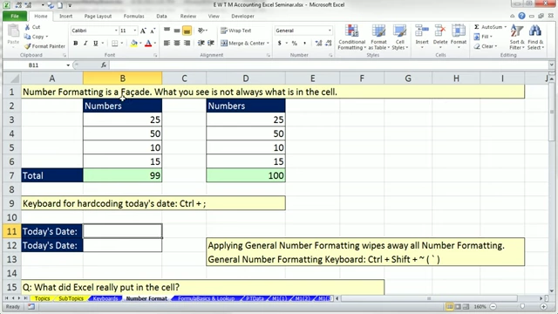
Task: Click Decrease Font Size icon
Action: pyautogui.click(x=153, y=31)
